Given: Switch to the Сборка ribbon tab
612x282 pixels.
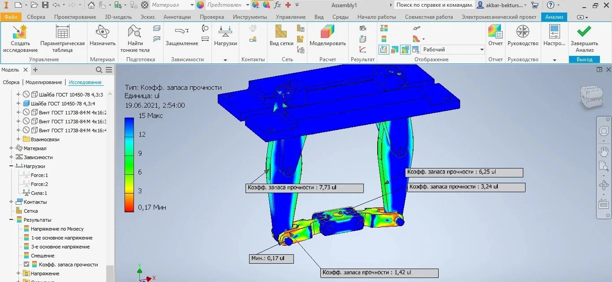Looking at the screenshot, I should [x=36, y=17].
